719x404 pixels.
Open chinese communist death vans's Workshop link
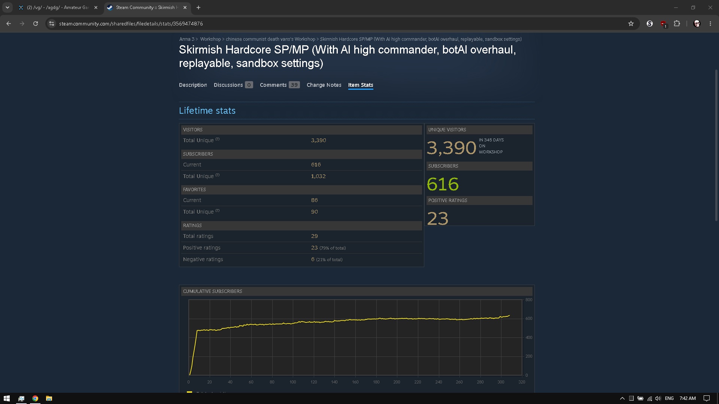[x=270, y=39]
